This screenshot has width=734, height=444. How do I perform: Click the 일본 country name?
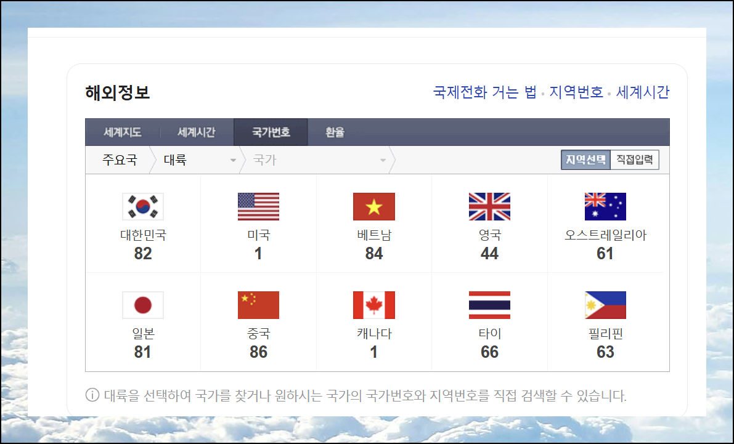[x=143, y=334]
